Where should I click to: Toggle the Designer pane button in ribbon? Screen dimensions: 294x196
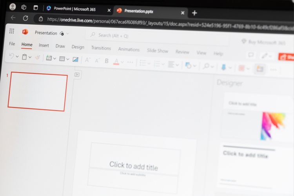[x=259, y=69]
